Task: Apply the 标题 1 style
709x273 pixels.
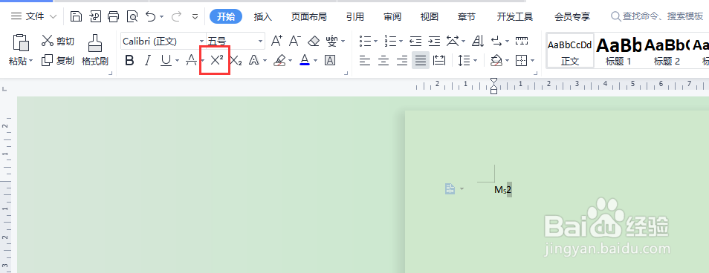Action: tap(618, 50)
